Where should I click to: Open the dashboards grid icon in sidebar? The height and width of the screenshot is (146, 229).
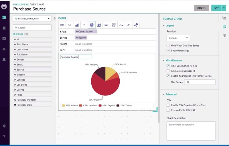coord(4,17)
